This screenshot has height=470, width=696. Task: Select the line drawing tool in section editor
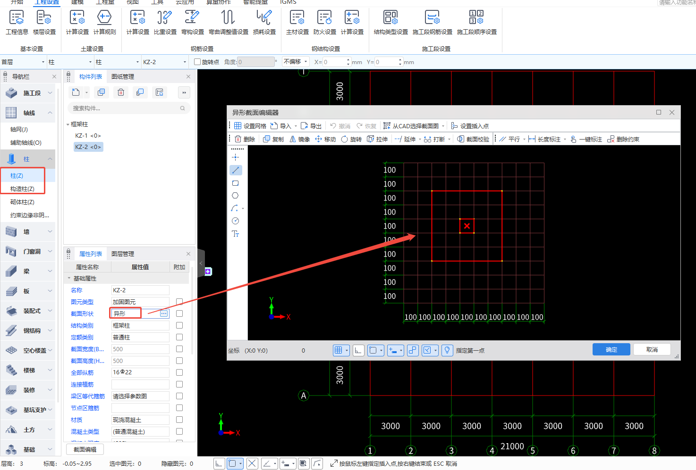pyautogui.click(x=236, y=170)
